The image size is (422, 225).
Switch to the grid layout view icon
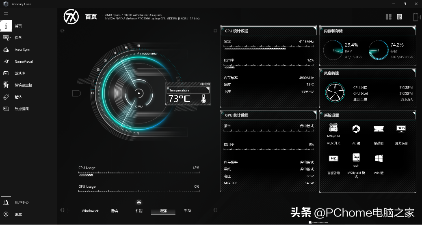[388, 17]
